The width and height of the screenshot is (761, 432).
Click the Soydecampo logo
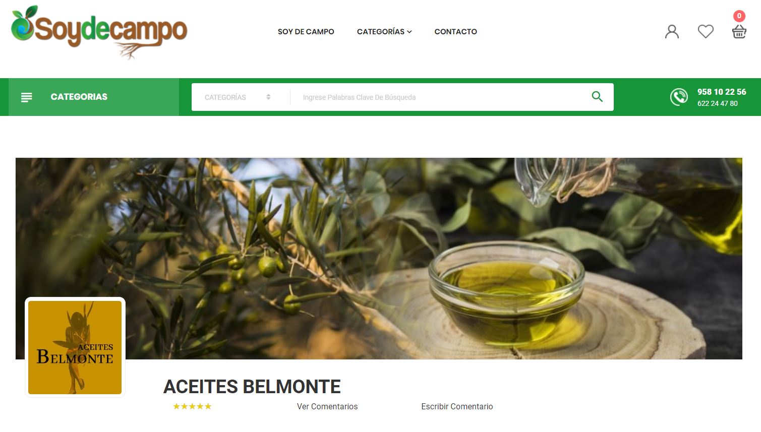pyautogui.click(x=99, y=33)
